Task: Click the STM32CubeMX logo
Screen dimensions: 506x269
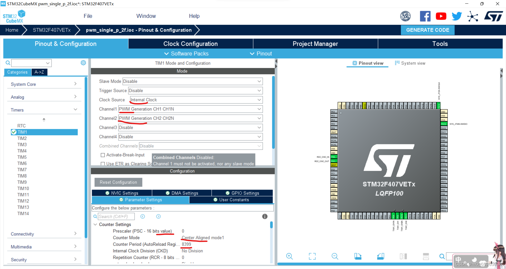Action: point(14,17)
